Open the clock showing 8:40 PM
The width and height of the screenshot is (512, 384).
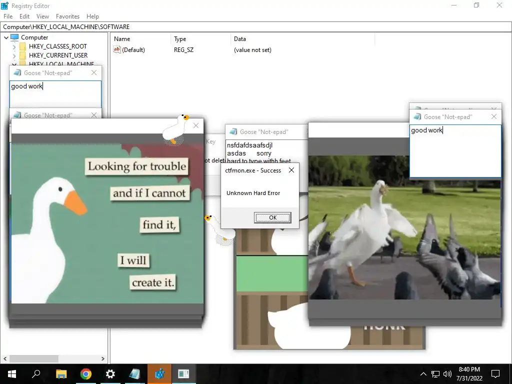click(x=469, y=374)
